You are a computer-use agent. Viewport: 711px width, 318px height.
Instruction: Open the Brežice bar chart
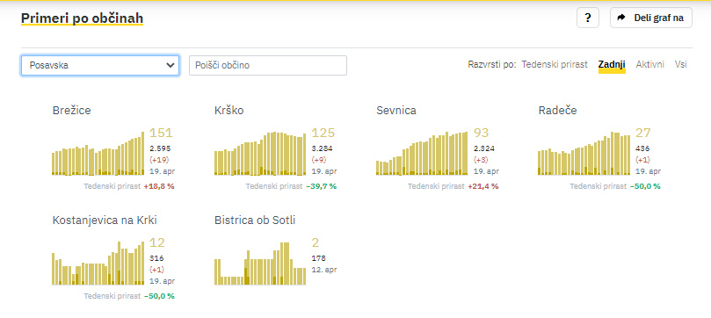98,153
